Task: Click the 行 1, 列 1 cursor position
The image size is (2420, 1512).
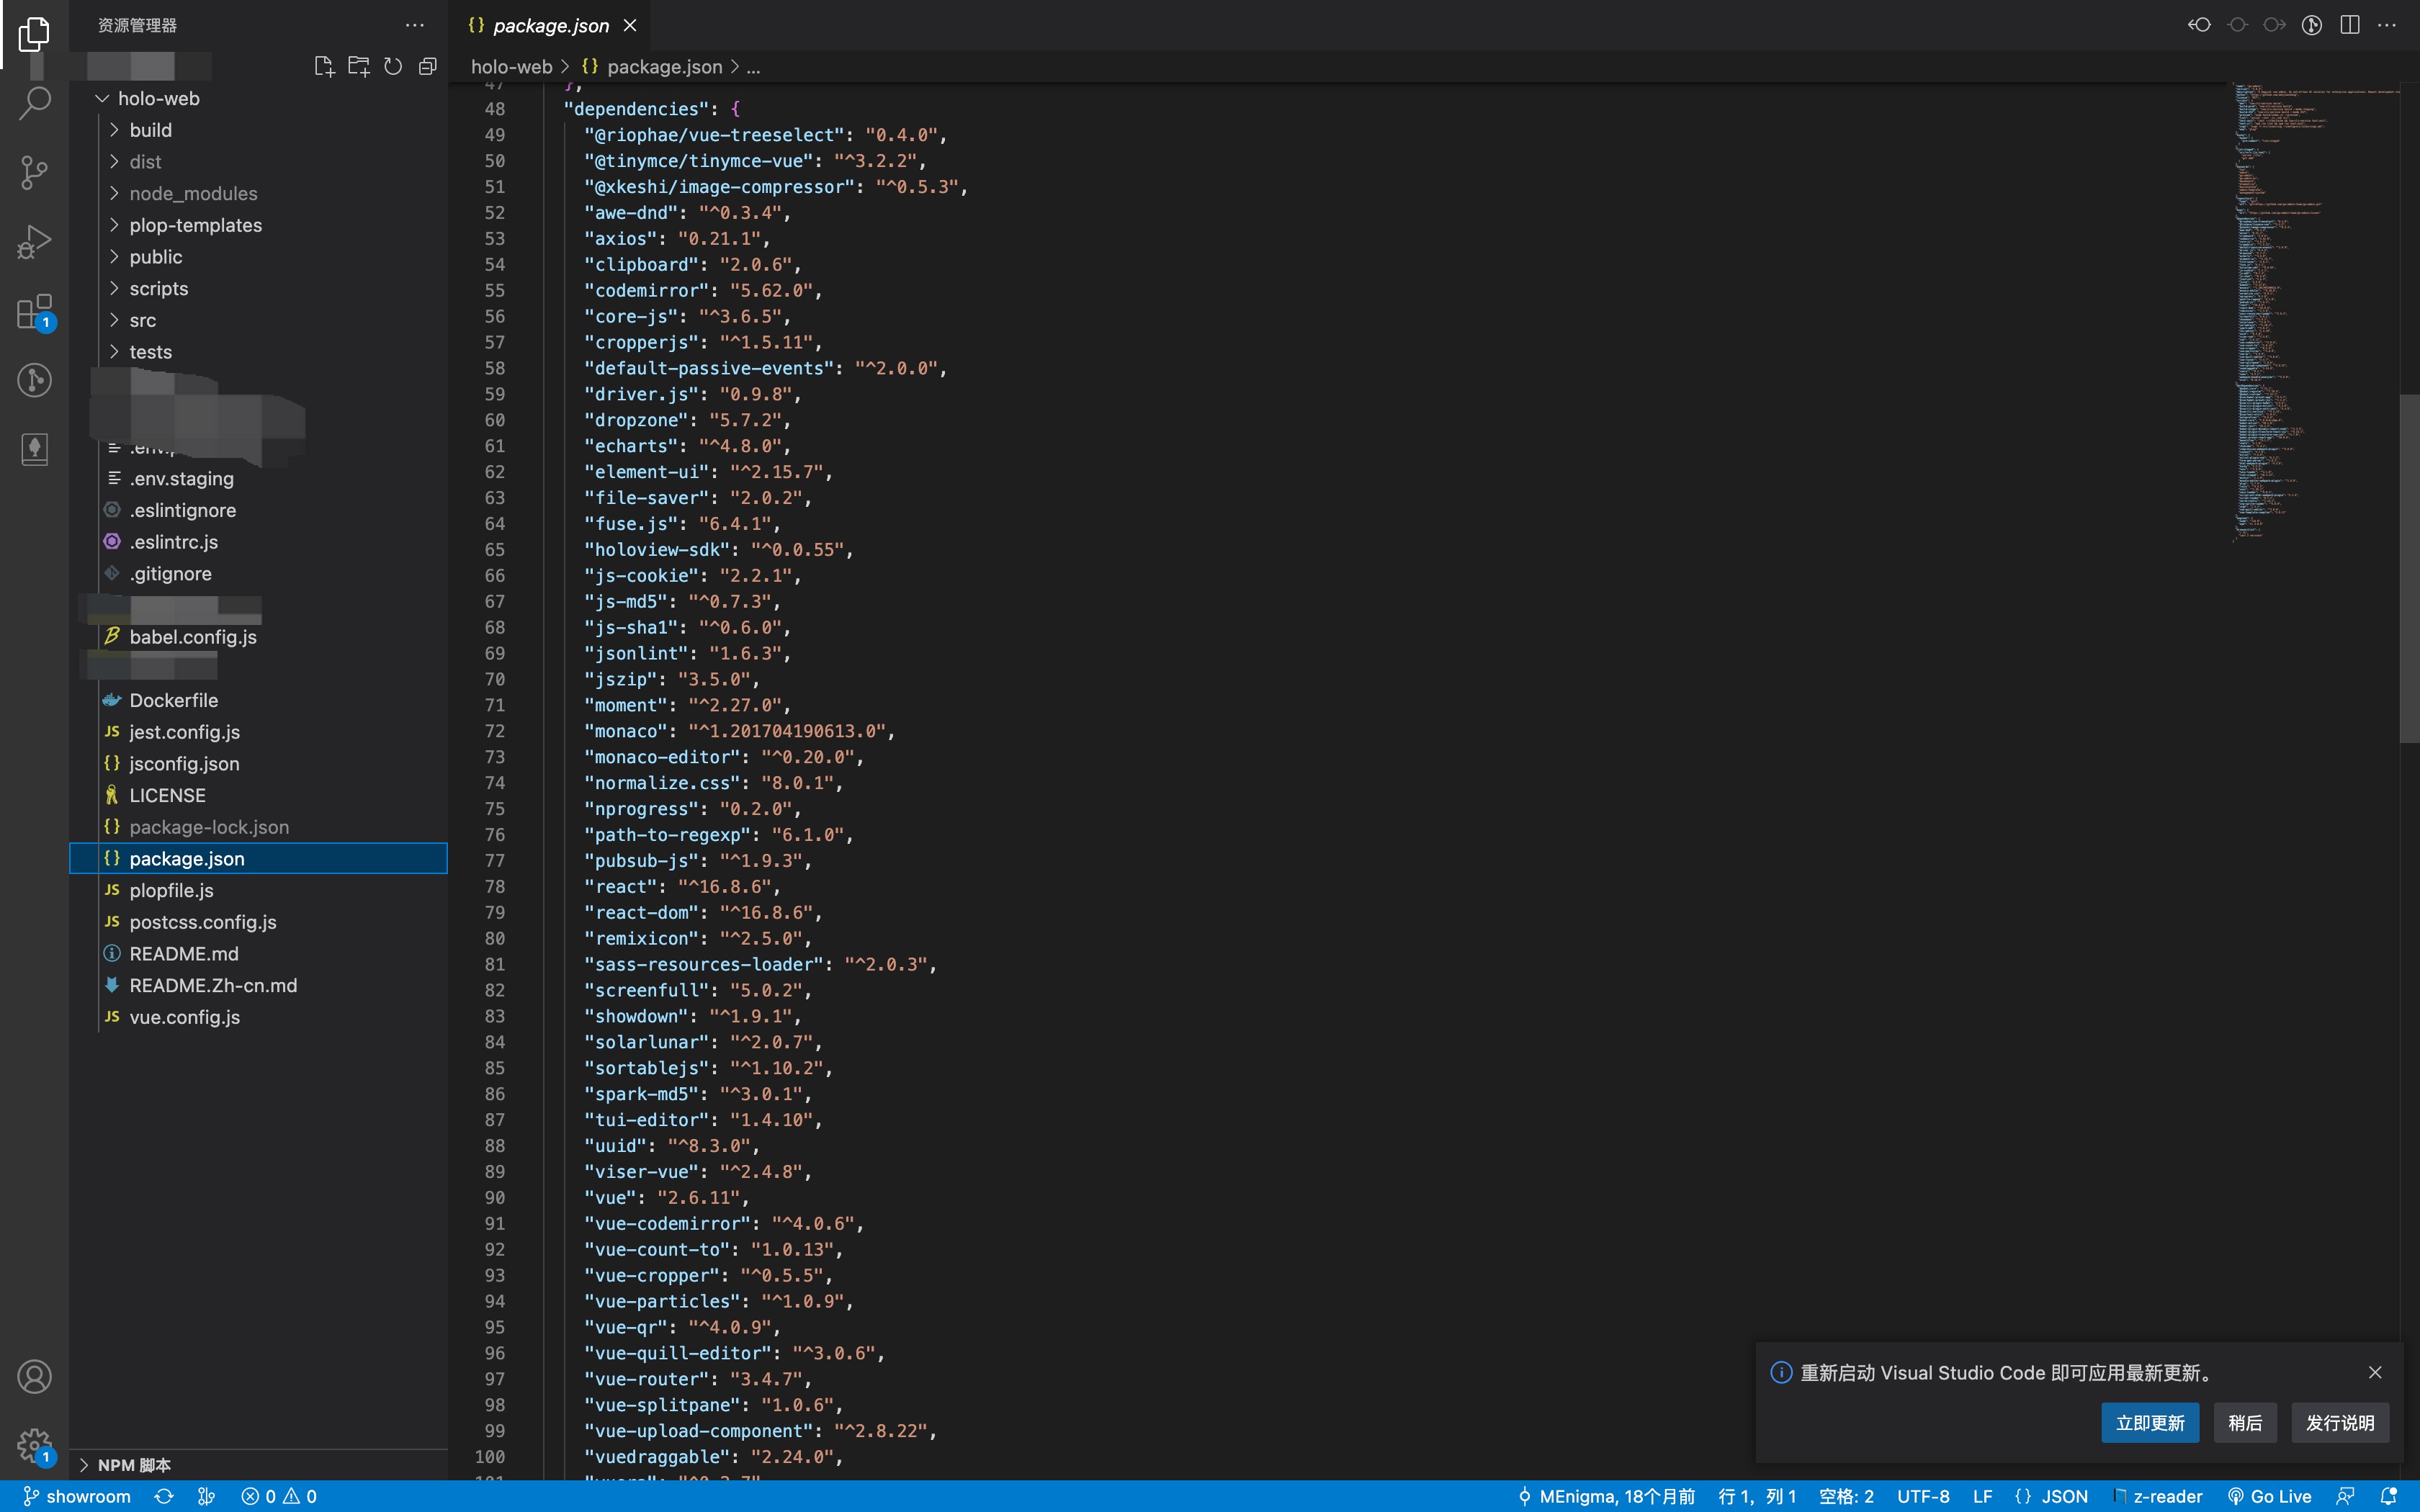Action: pyautogui.click(x=1757, y=1496)
